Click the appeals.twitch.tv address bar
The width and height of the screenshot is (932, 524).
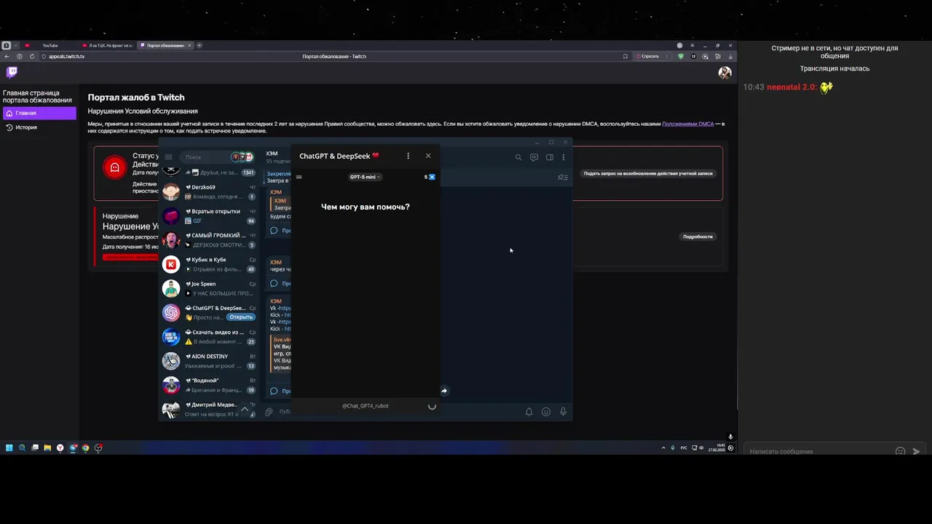coord(66,56)
